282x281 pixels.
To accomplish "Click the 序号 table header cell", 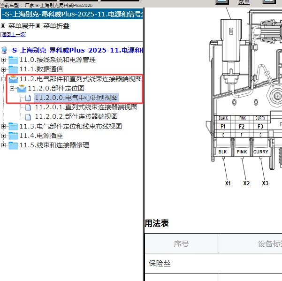I will (181, 243).
